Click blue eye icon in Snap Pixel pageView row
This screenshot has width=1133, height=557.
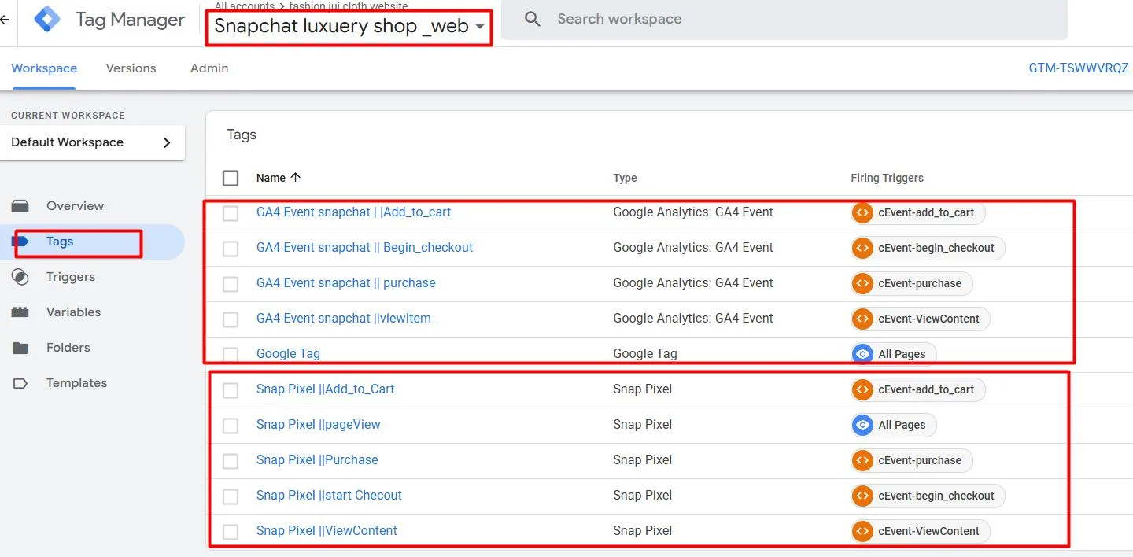click(x=863, y=425)
